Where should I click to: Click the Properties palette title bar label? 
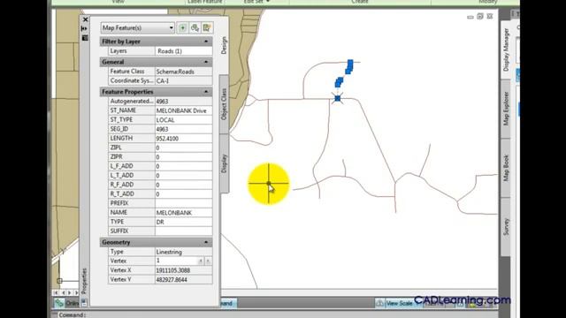(84, 281)
